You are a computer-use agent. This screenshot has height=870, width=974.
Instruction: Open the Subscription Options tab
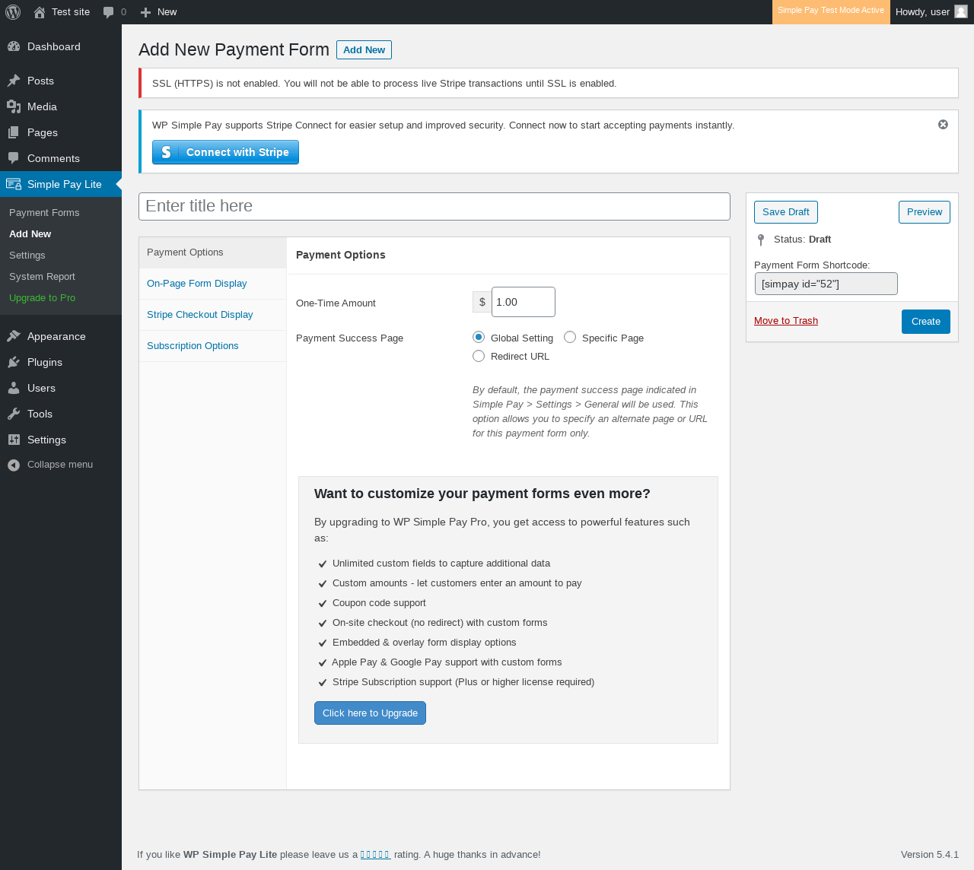tap(212, 346)
